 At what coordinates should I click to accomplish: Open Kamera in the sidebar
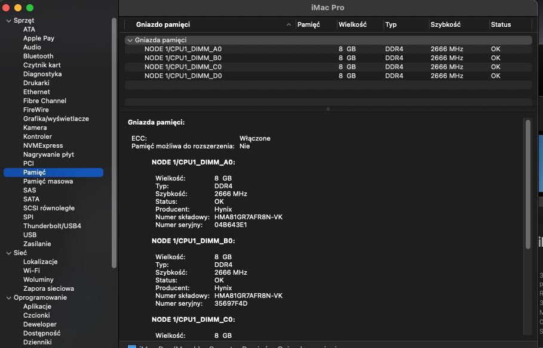point(35,128)
